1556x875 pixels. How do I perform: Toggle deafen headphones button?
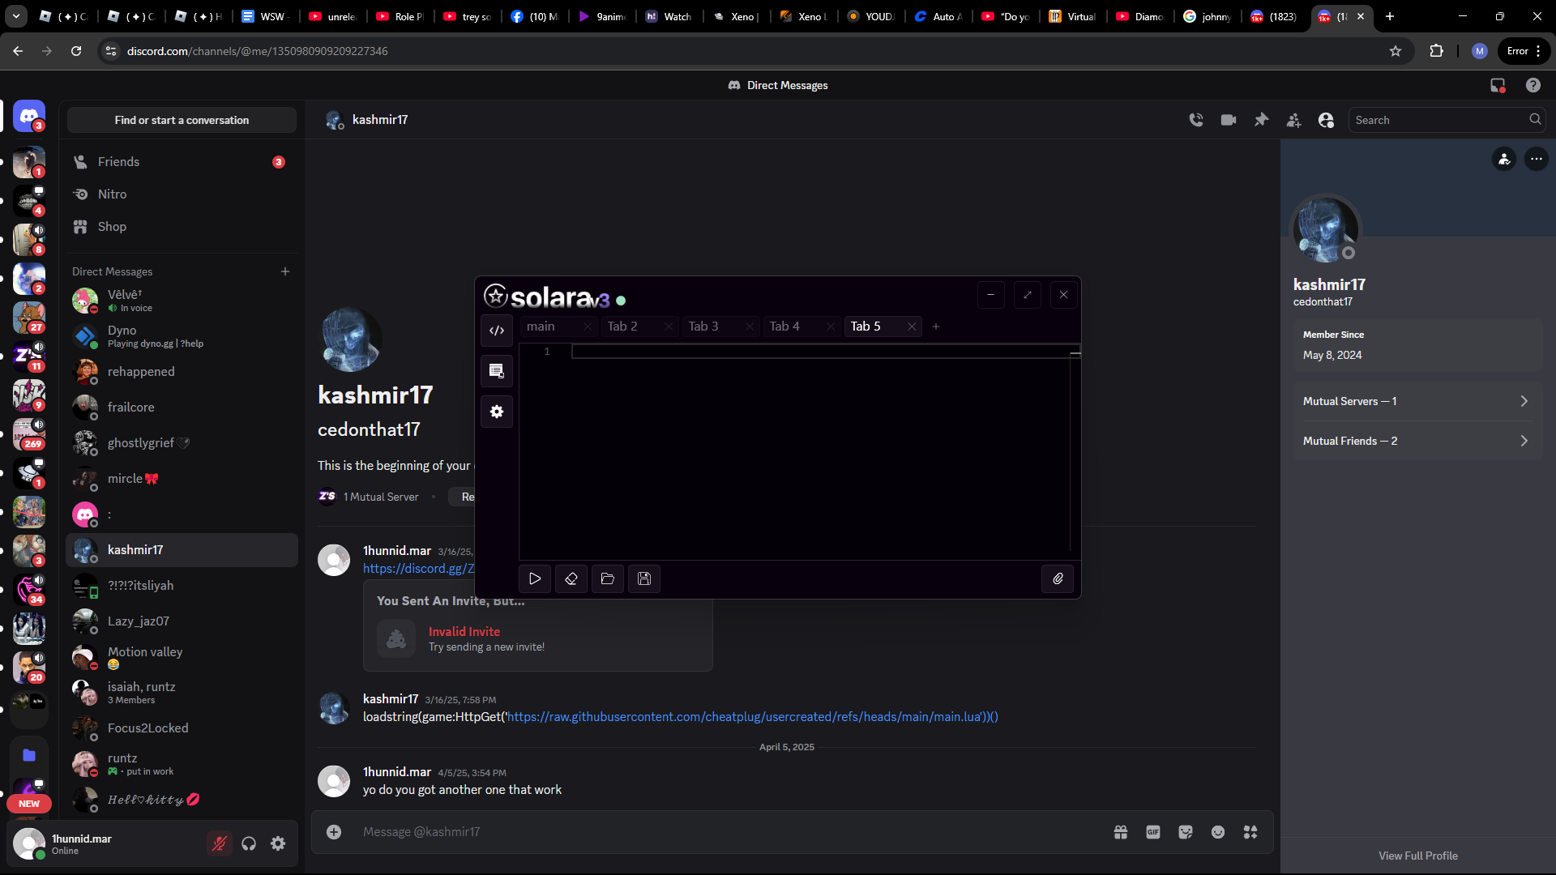coord(249,843)
